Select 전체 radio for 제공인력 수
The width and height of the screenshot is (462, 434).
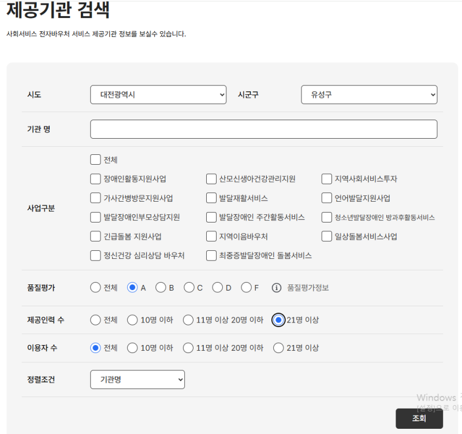(x=95, y=320)
